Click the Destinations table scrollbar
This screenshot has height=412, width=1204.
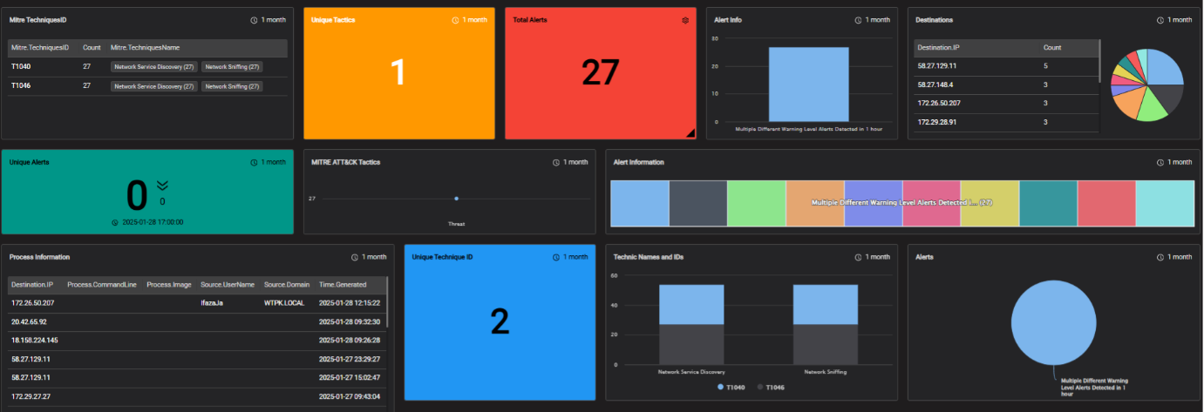tap(1099, 61)
